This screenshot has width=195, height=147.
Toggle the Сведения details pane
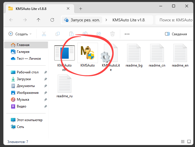pyautogui.click(x=176, y=34)
